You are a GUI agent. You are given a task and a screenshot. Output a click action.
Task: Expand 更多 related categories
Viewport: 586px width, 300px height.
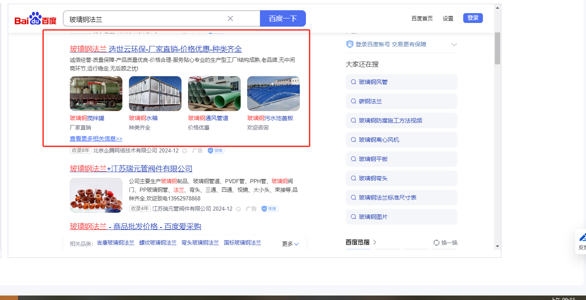pos(290,244)
